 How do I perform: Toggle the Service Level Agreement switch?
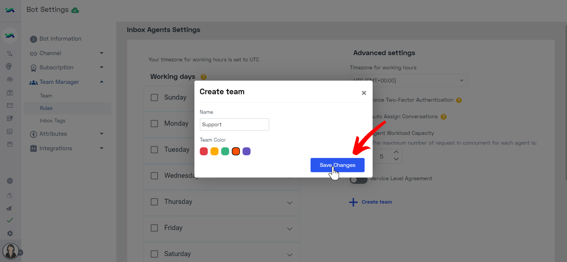[359, 179]
